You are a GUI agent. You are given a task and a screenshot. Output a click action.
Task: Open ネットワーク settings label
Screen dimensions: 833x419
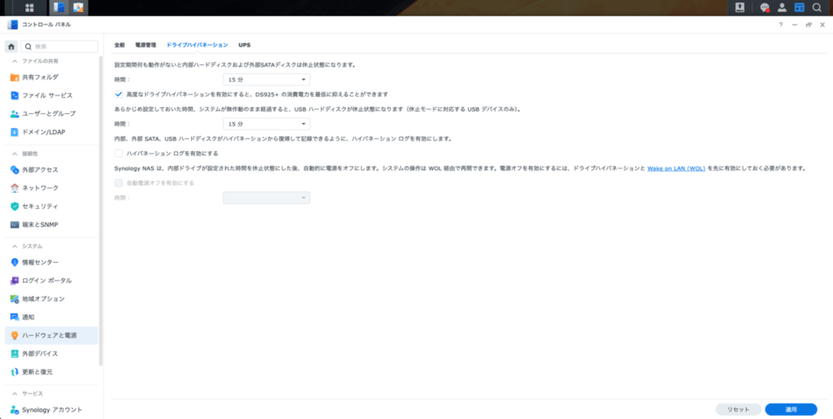(41, 188)
